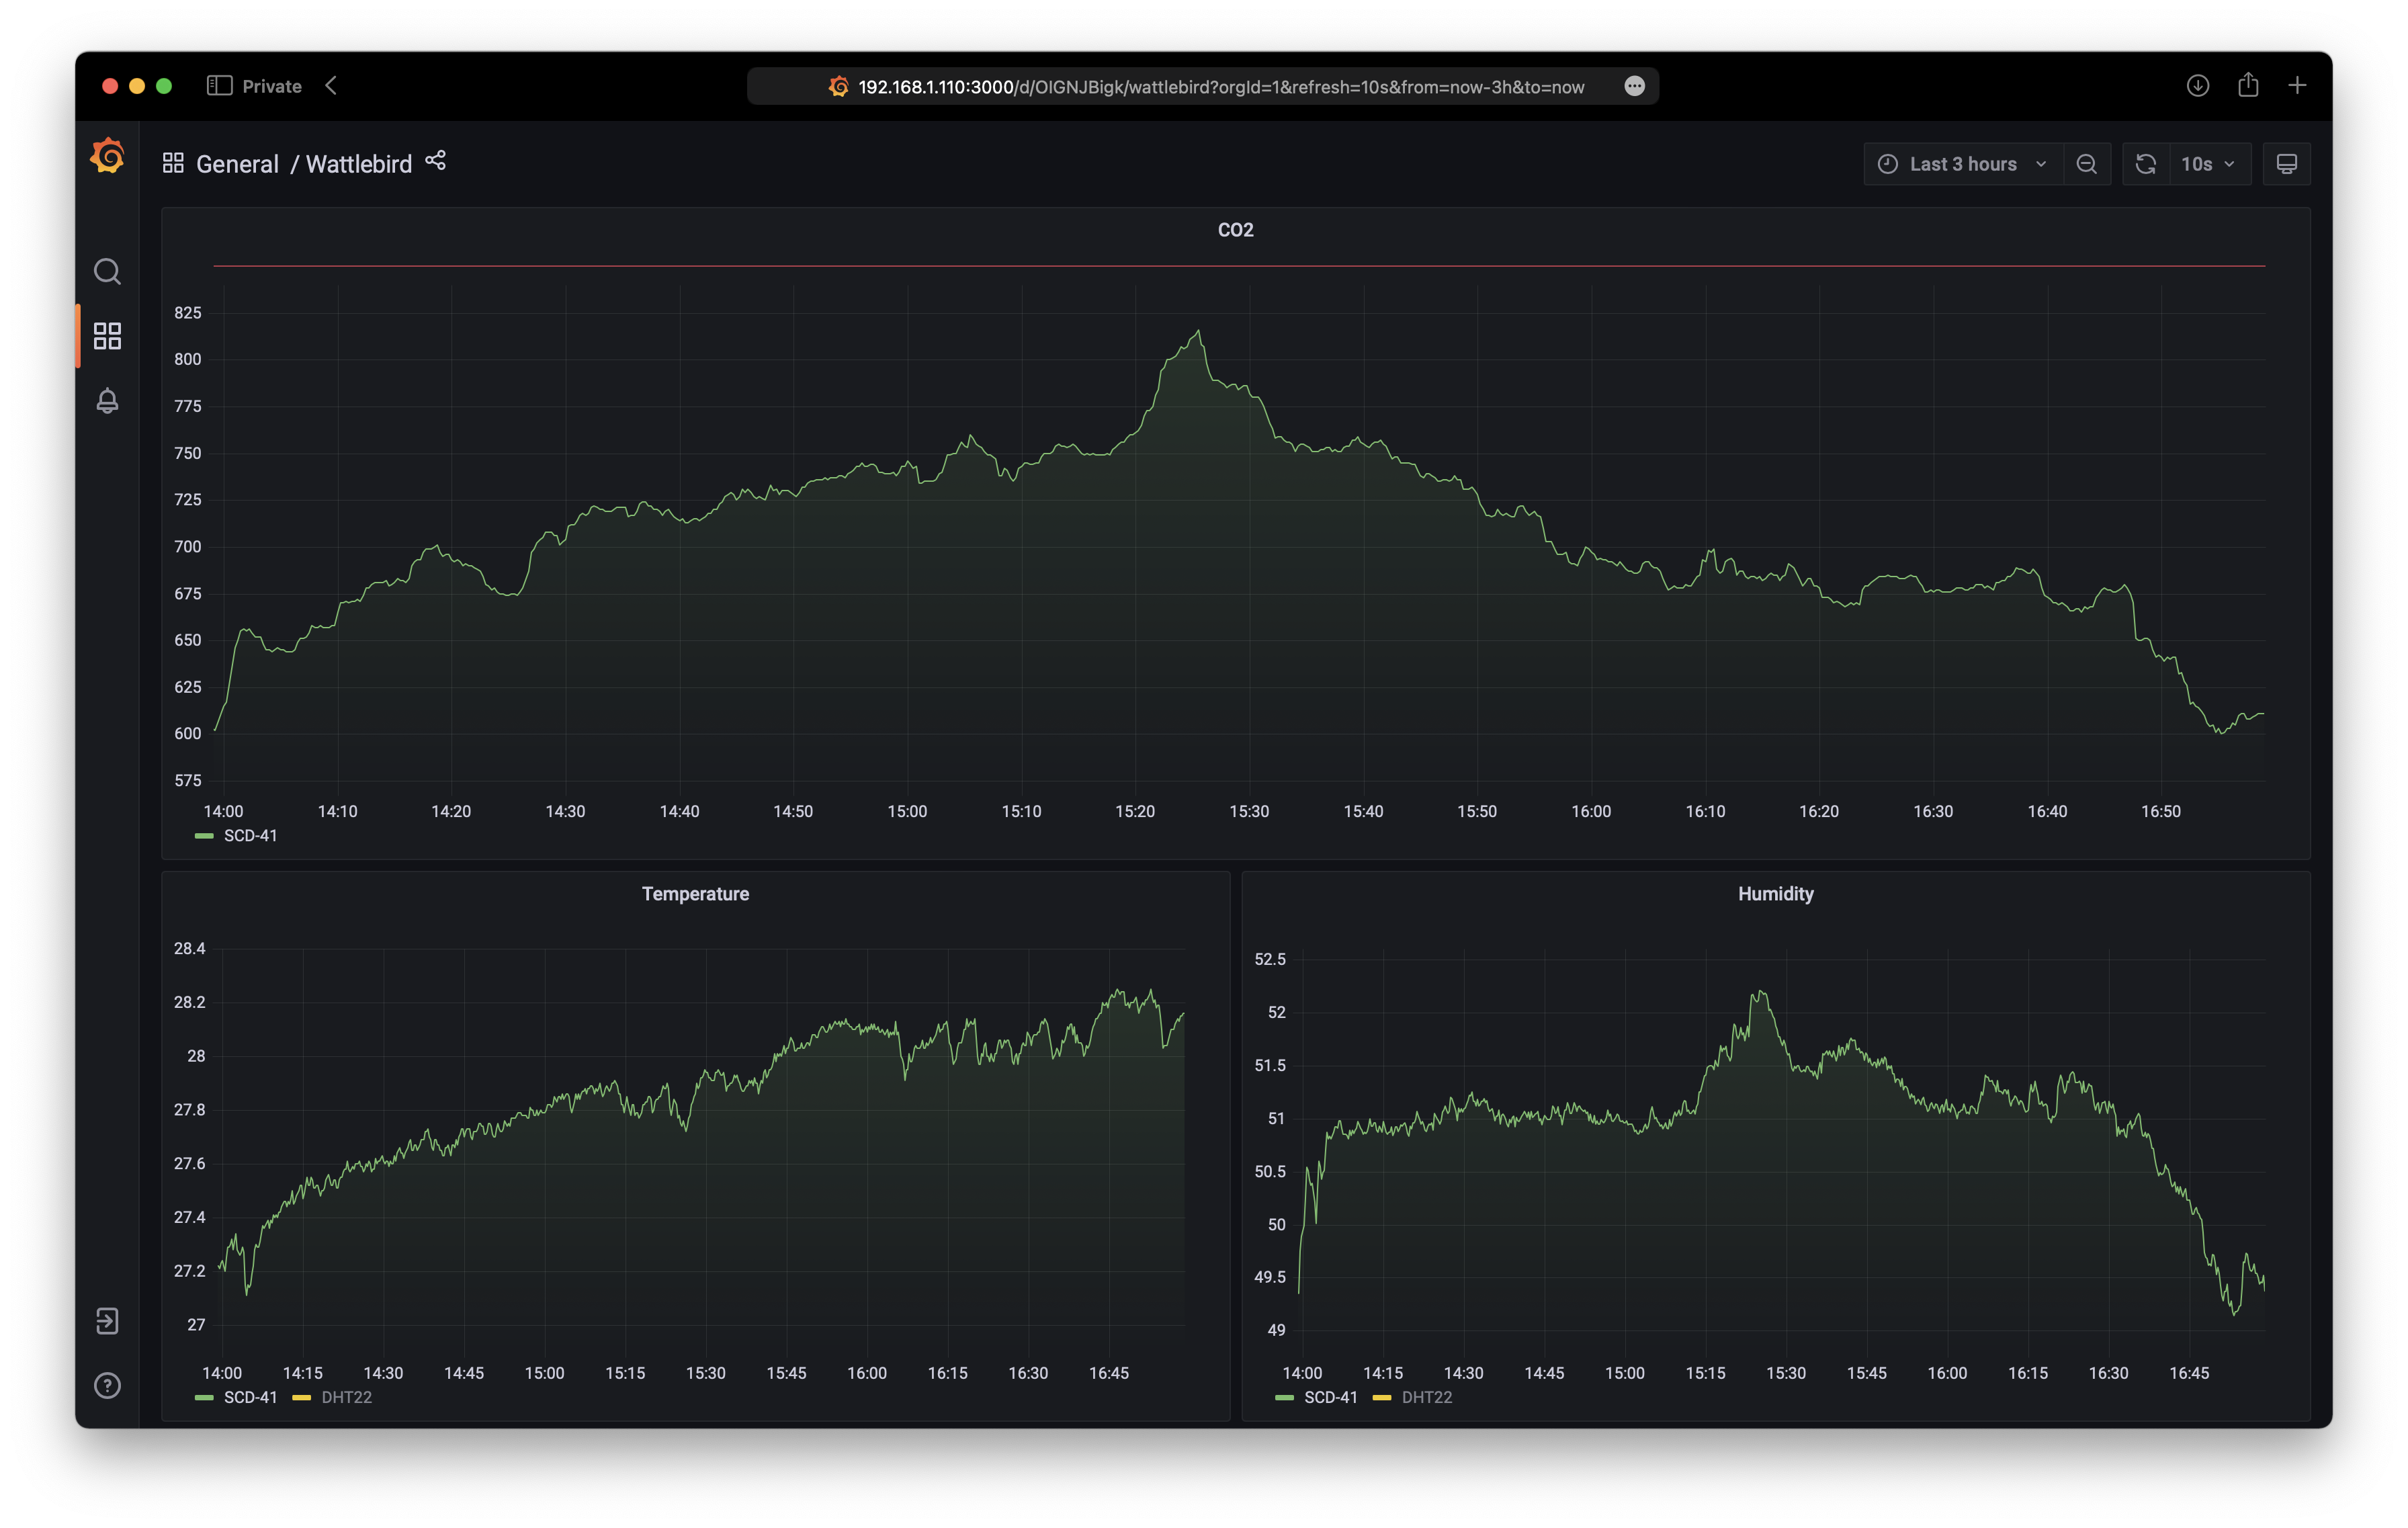Open the Help question mark icon
Screen dimensions: 2408x1528
point(107,1385)
